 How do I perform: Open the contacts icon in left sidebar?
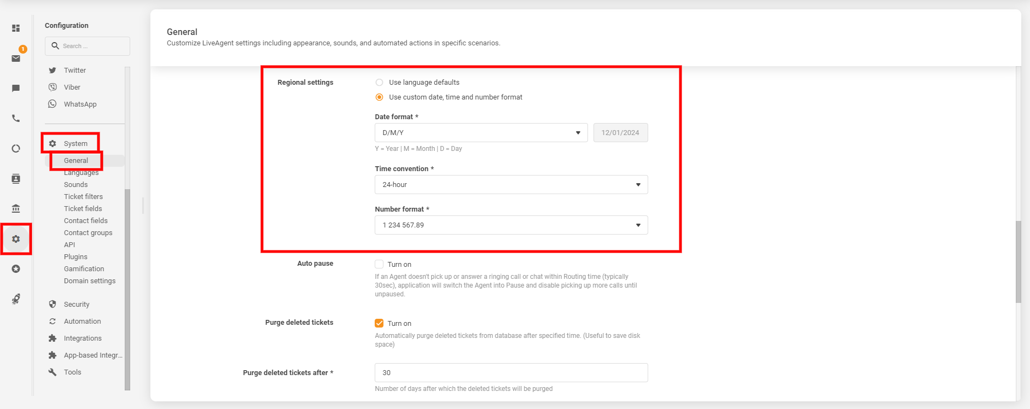click(16, 179)
